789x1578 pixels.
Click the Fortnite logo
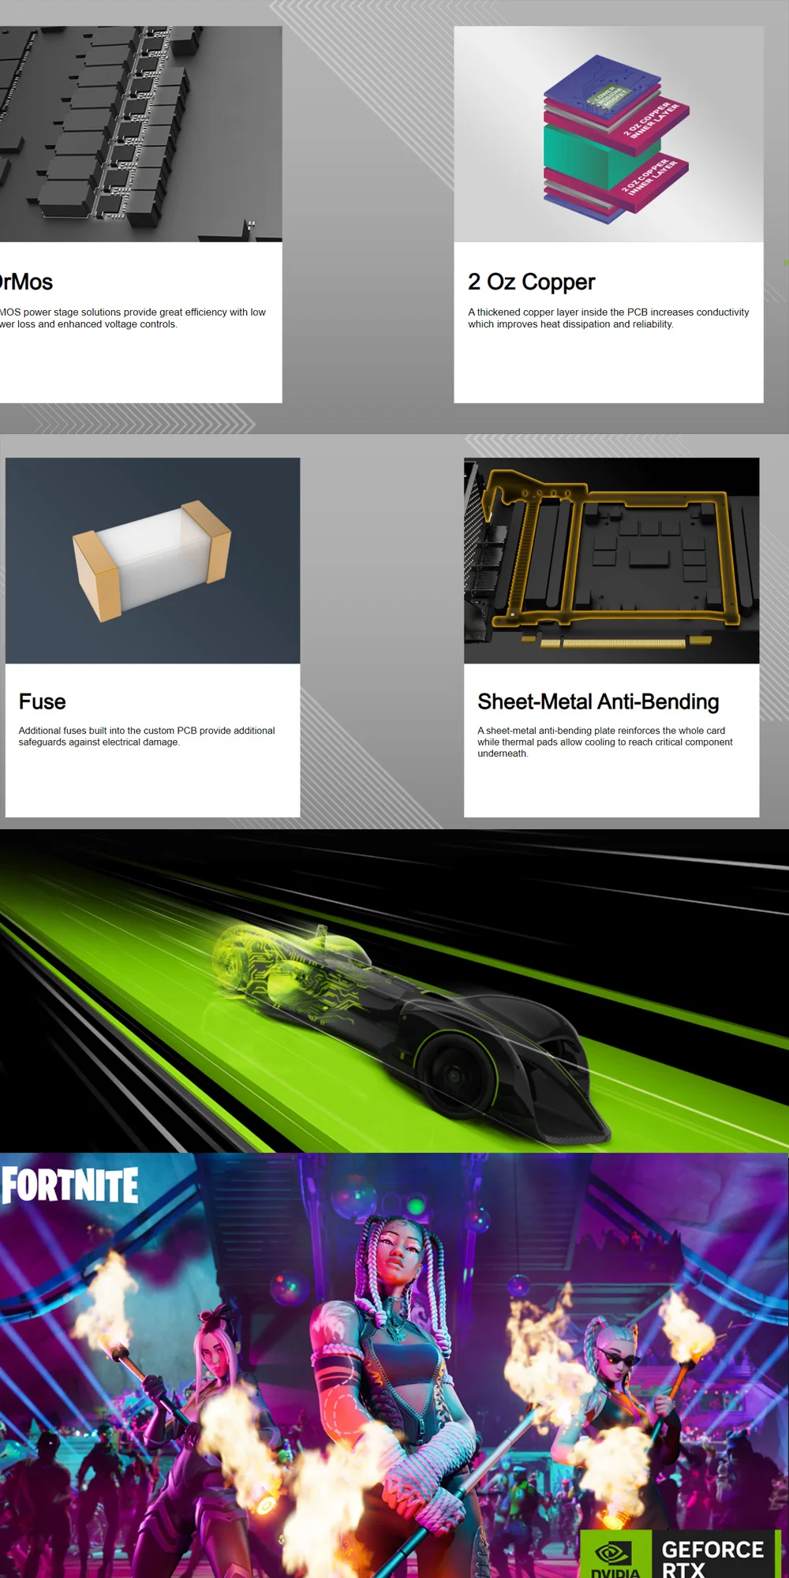tap(70, 1185)
